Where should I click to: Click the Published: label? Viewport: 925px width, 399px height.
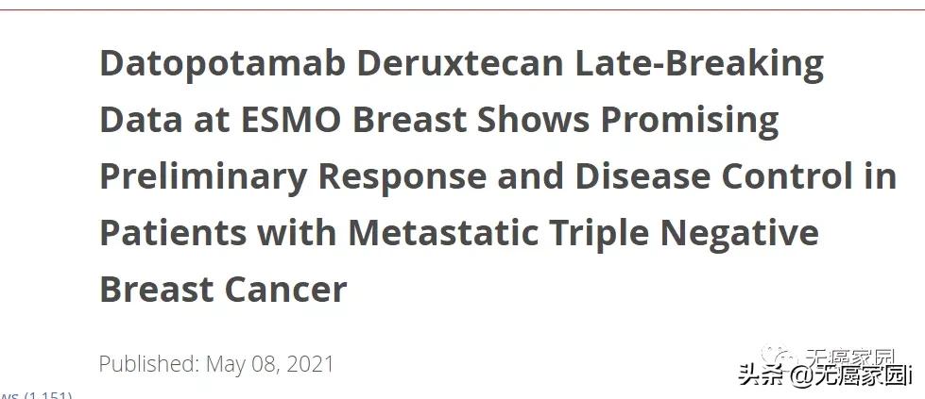pyautogui.click(x=147, y=364)
